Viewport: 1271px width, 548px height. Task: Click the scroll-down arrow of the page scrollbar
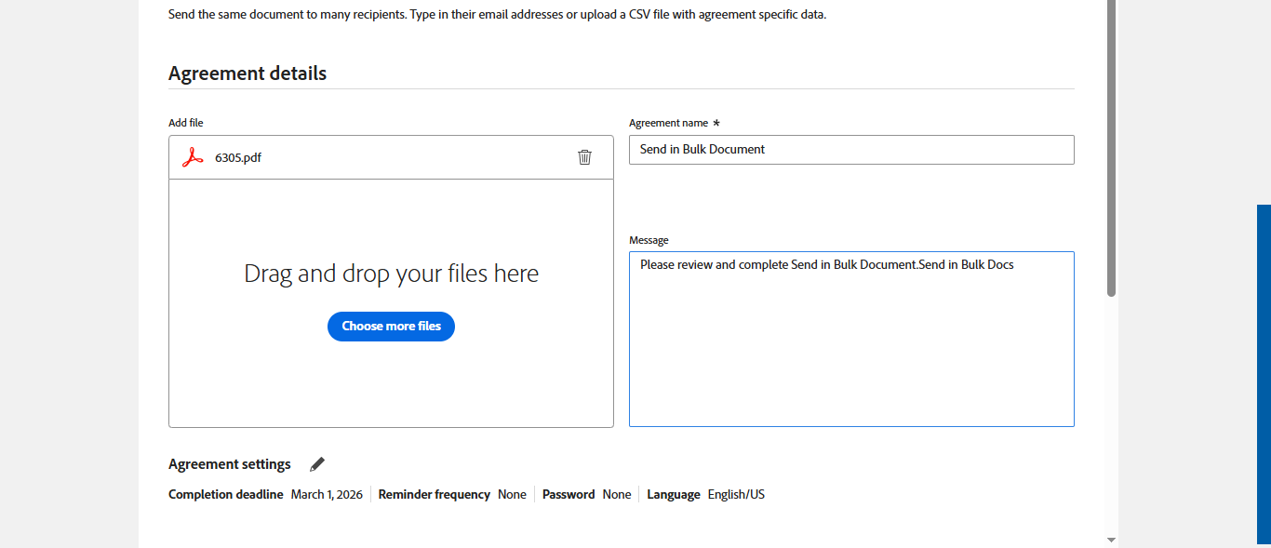[x=1111, y=539]
